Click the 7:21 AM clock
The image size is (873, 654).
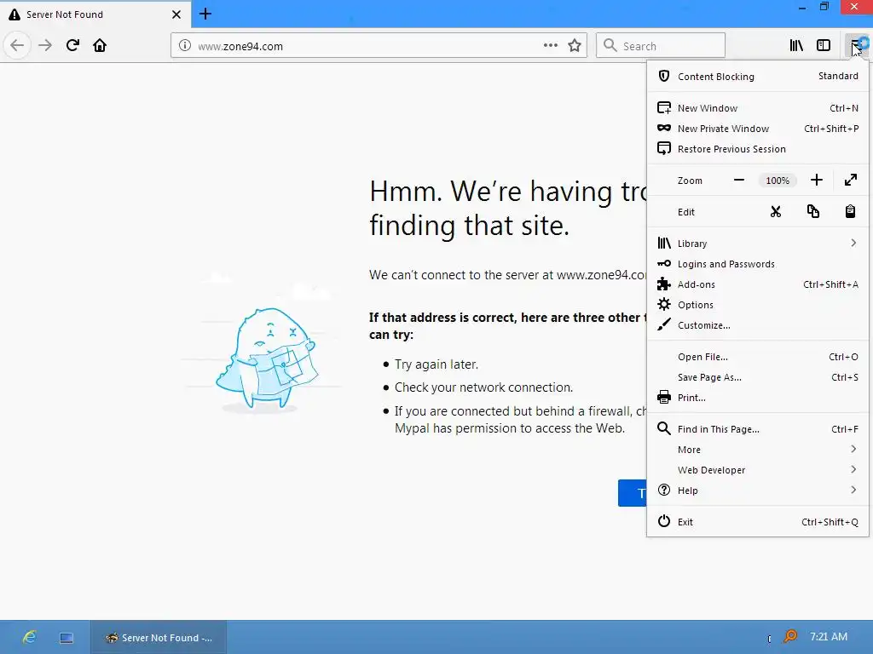pos(829,637)
